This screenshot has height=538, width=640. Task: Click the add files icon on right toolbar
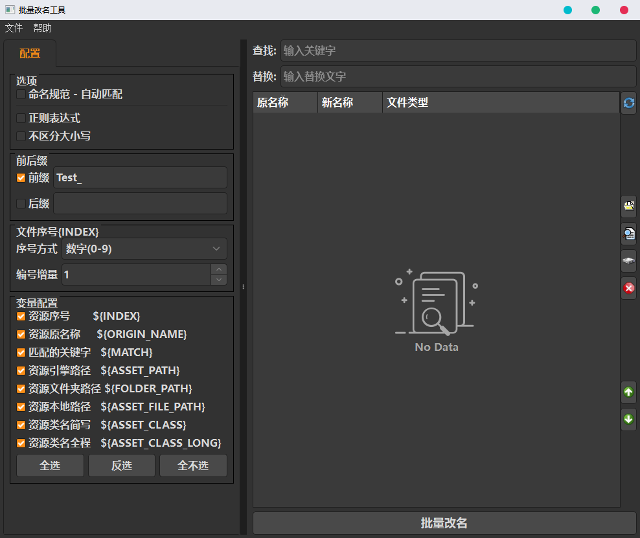click(628, 206)
